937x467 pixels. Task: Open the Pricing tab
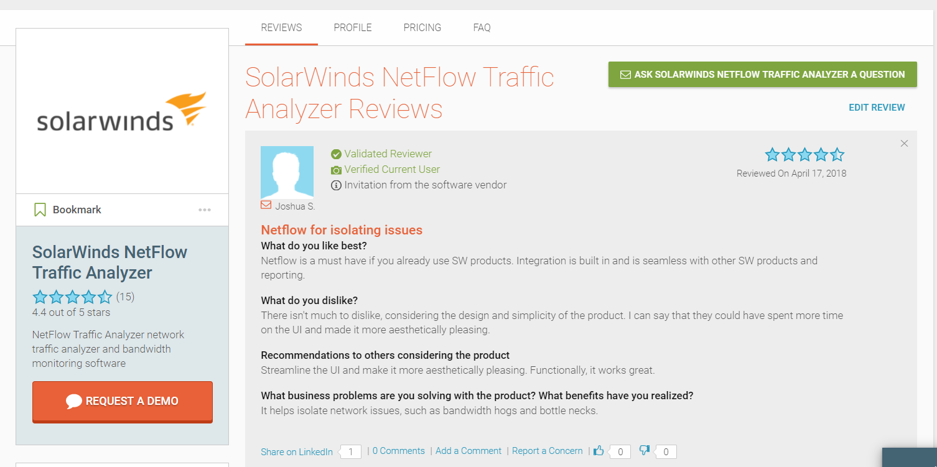422,27
